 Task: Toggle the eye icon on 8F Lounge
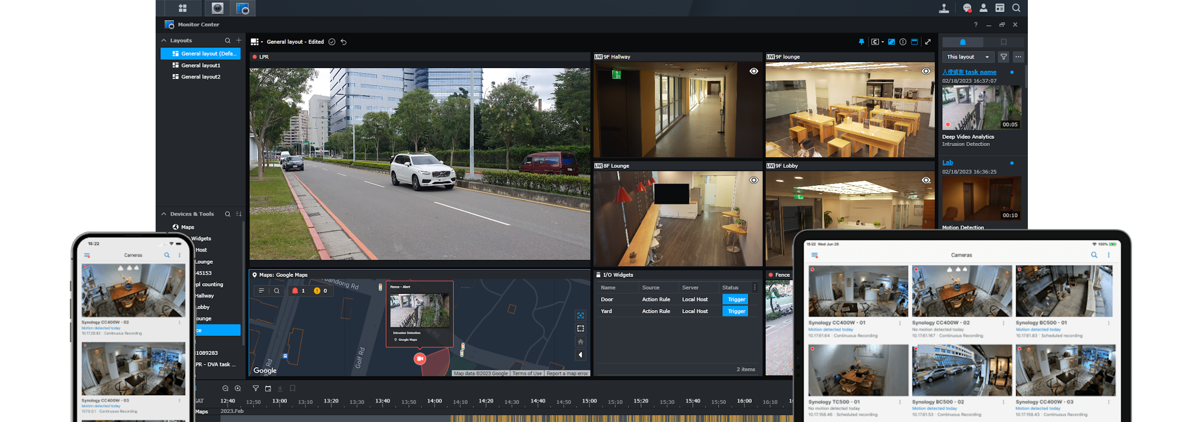753,180
